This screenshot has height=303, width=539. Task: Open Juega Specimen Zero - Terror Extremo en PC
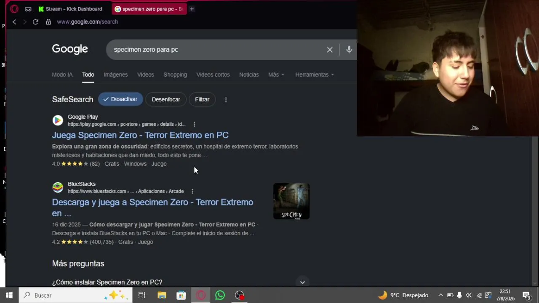(140, 135)
